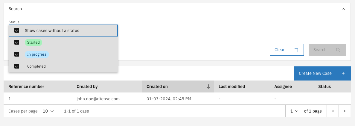
Task: Open the page number dropdown
Action: [294, 111]
